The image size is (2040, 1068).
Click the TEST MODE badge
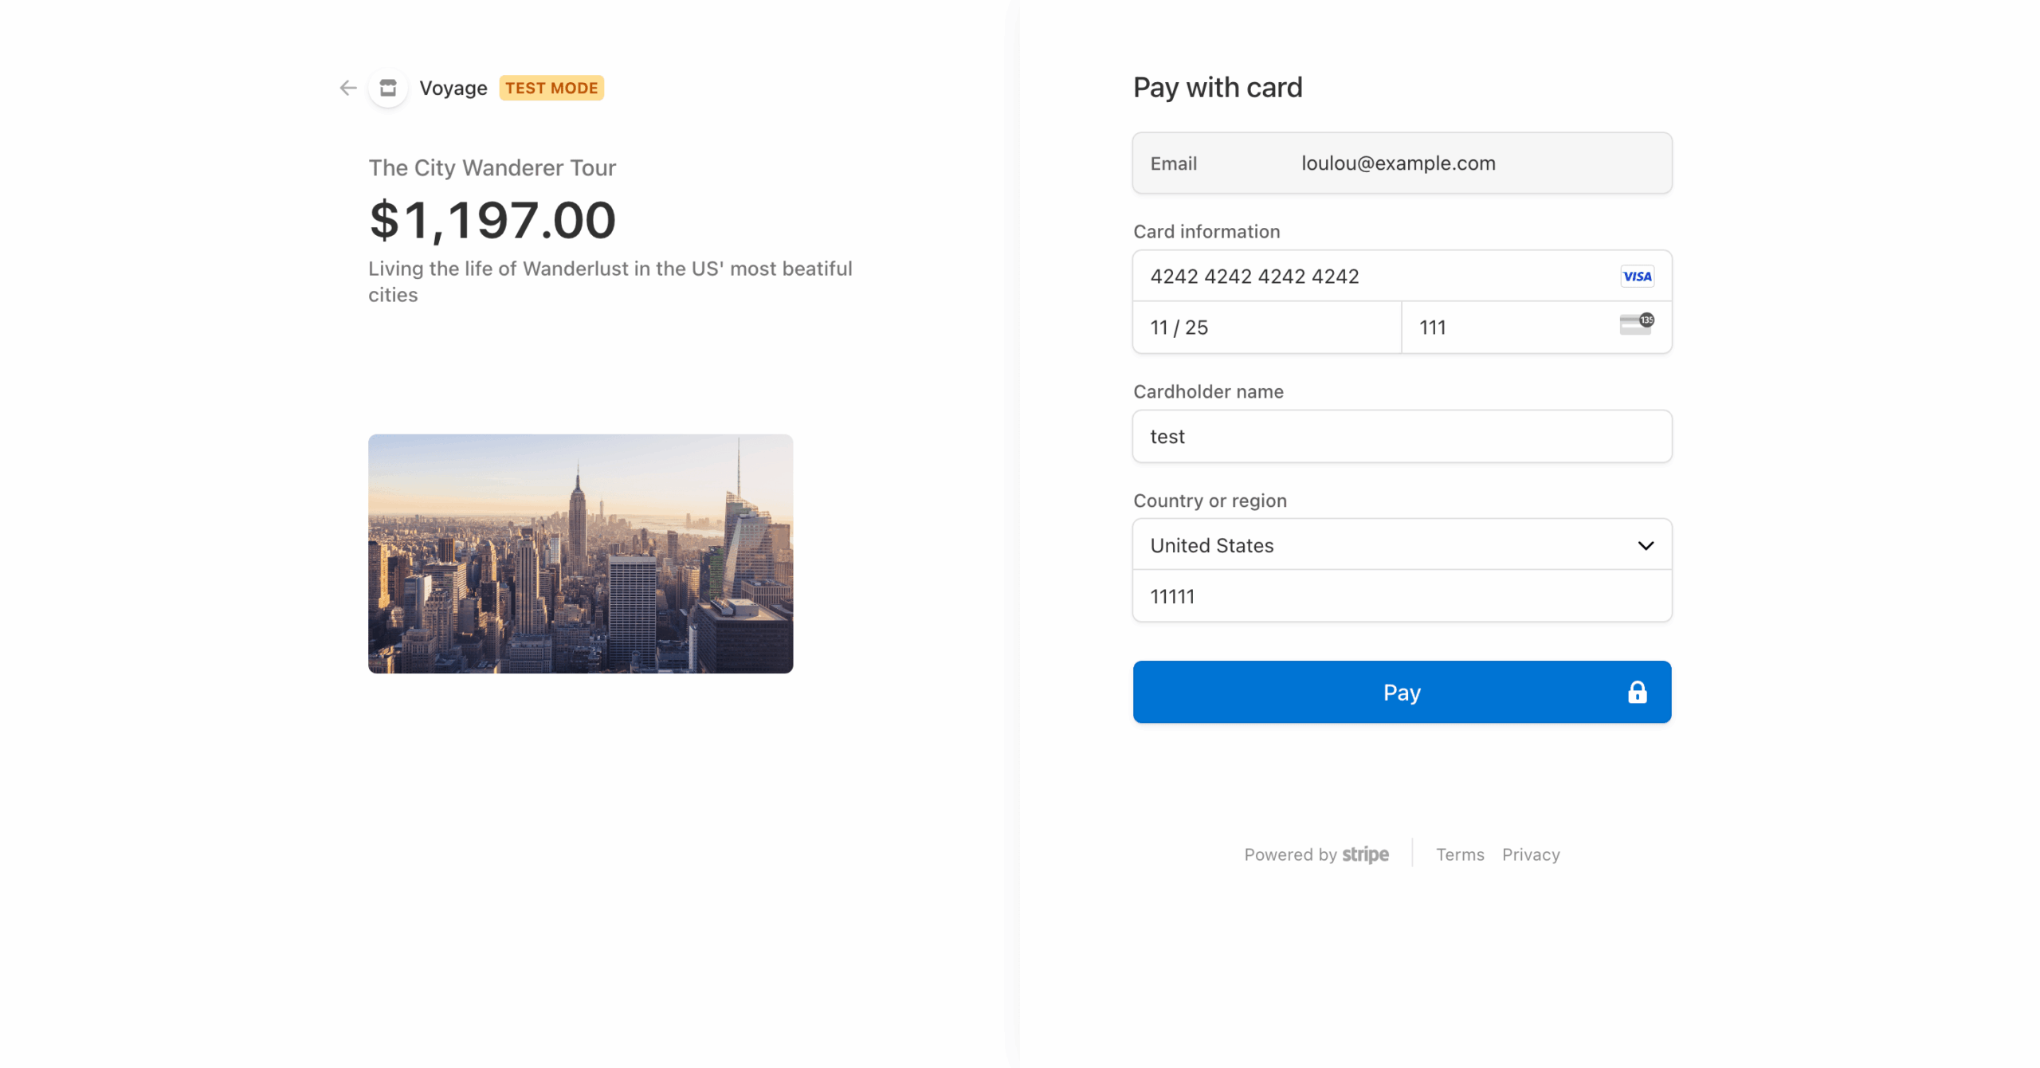click(x=551, y=88)
